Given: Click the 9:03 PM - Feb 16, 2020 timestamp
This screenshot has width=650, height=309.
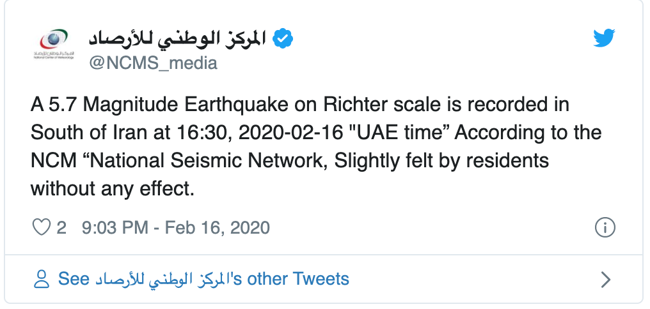Looking at the screenshot, I should pos(176,228).
